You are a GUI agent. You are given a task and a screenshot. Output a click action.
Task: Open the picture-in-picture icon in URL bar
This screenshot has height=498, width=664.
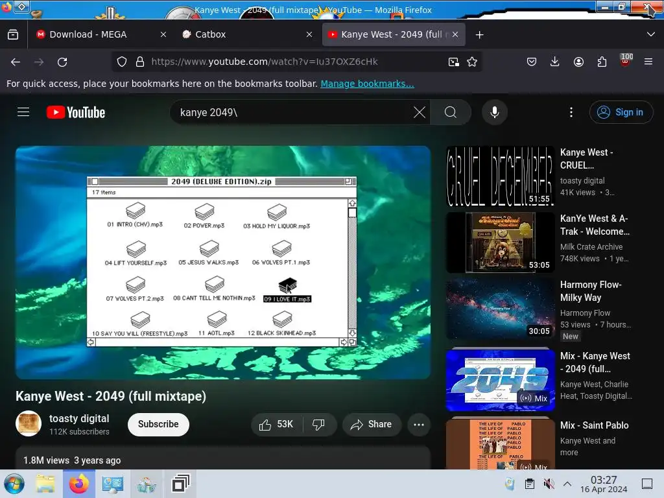click(453, 62)
